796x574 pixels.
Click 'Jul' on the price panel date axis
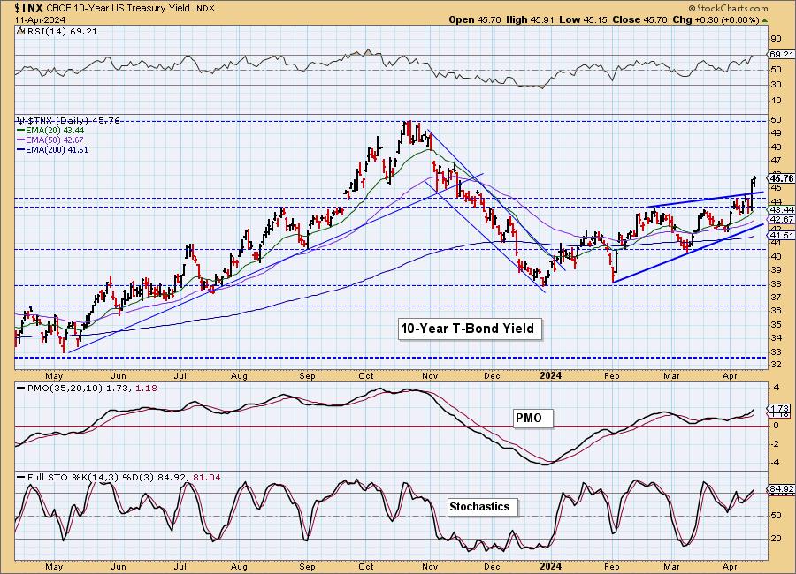(x=180, y=375)
